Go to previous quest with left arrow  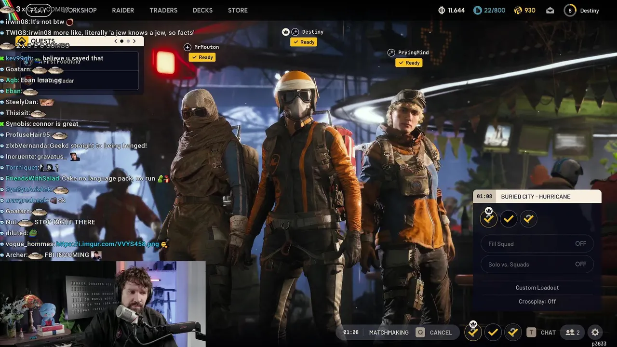(115, 41)
